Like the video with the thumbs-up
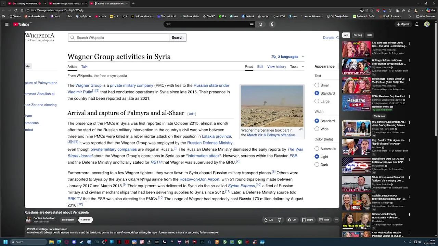 (x=268, y=220)
